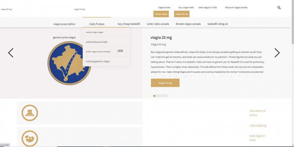
Task: Click the gold 'viagra 25 mg' button
Action: pos(165,83)
